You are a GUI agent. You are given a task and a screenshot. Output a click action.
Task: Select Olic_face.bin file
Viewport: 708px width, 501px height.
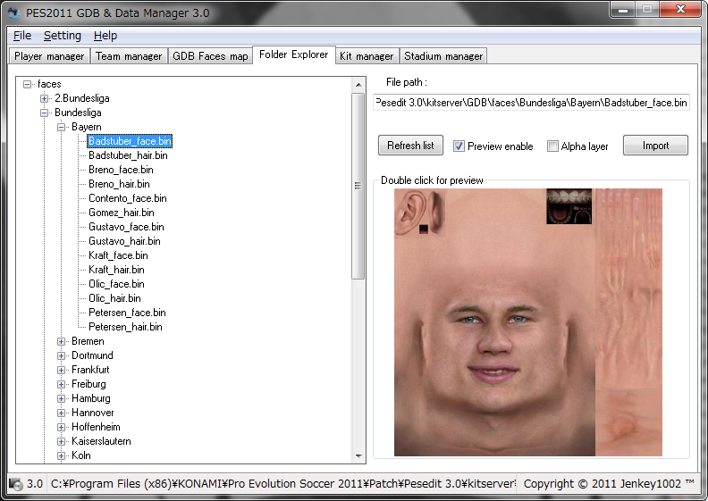click(x=116, y=284)
